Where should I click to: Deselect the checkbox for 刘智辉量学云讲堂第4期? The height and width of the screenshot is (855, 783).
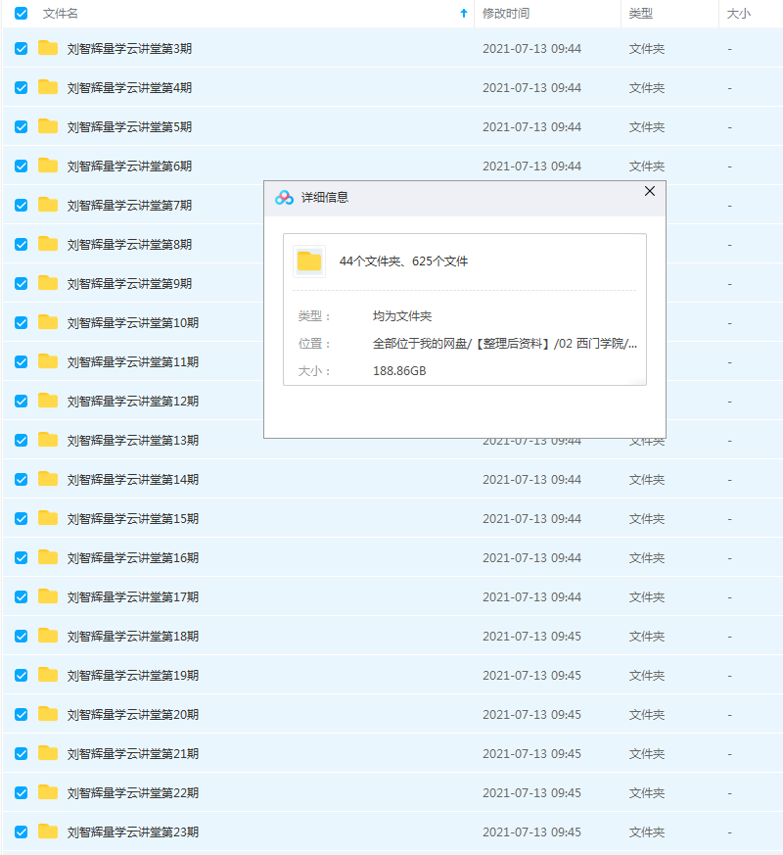[x=21, y=87]
